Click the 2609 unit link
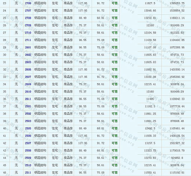Screen dimensions: 191x176 28,84
